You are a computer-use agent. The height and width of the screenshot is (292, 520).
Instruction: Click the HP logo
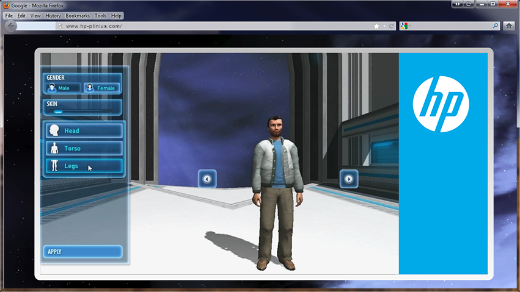coord(441,104)
